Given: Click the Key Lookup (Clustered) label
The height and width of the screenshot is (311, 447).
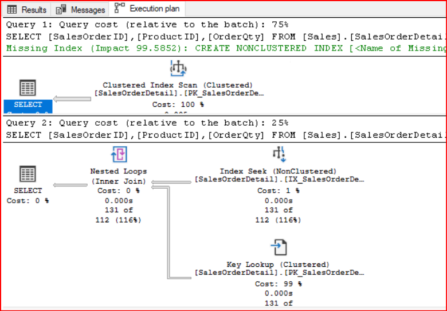Looking at the screenshot, I should tap(278, 265).
